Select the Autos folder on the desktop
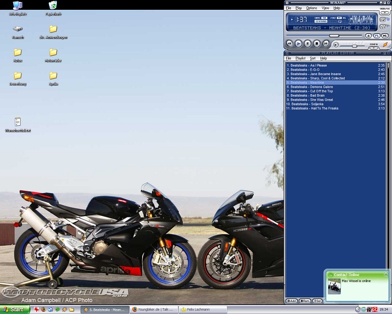Screen dimensions: 392x314 pos(18,55)
